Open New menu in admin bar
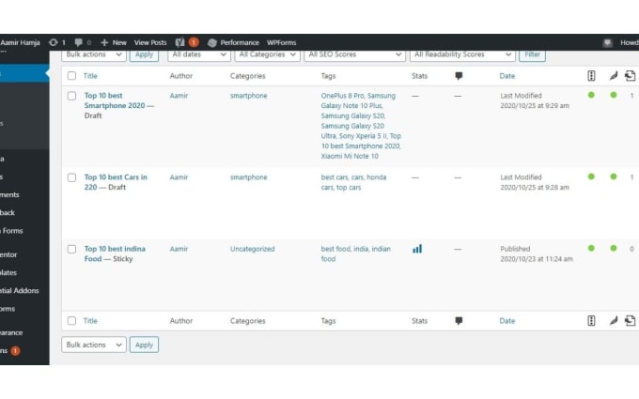The image size is (639, 399). [119, 42]
